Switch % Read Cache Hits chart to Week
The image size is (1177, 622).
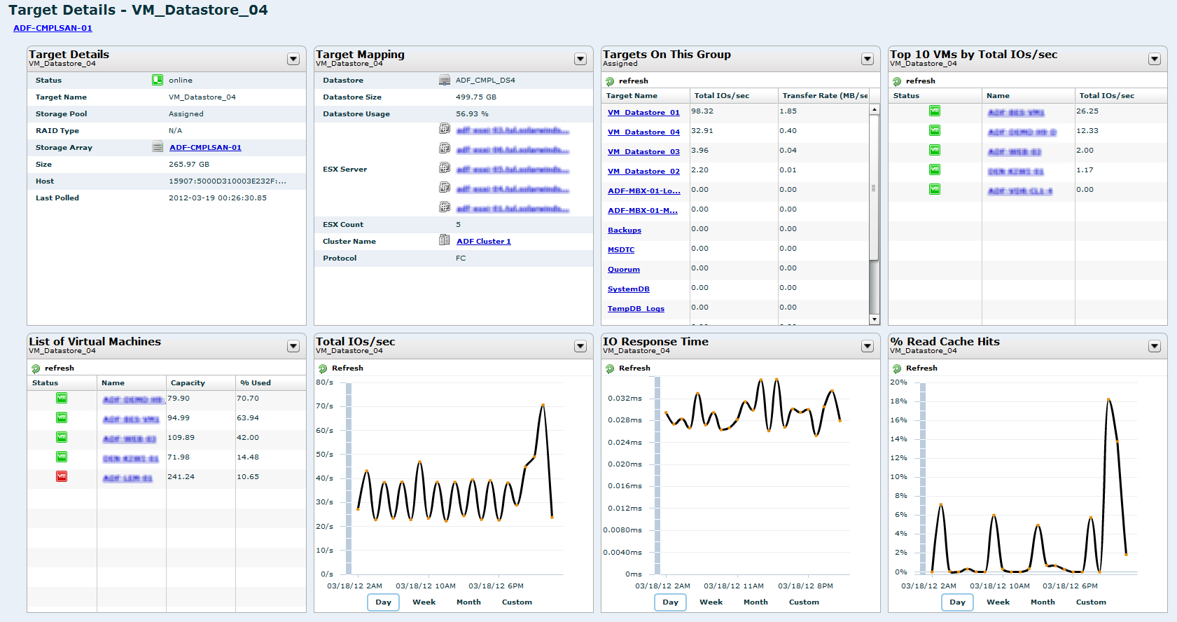(x=998, y=602)
